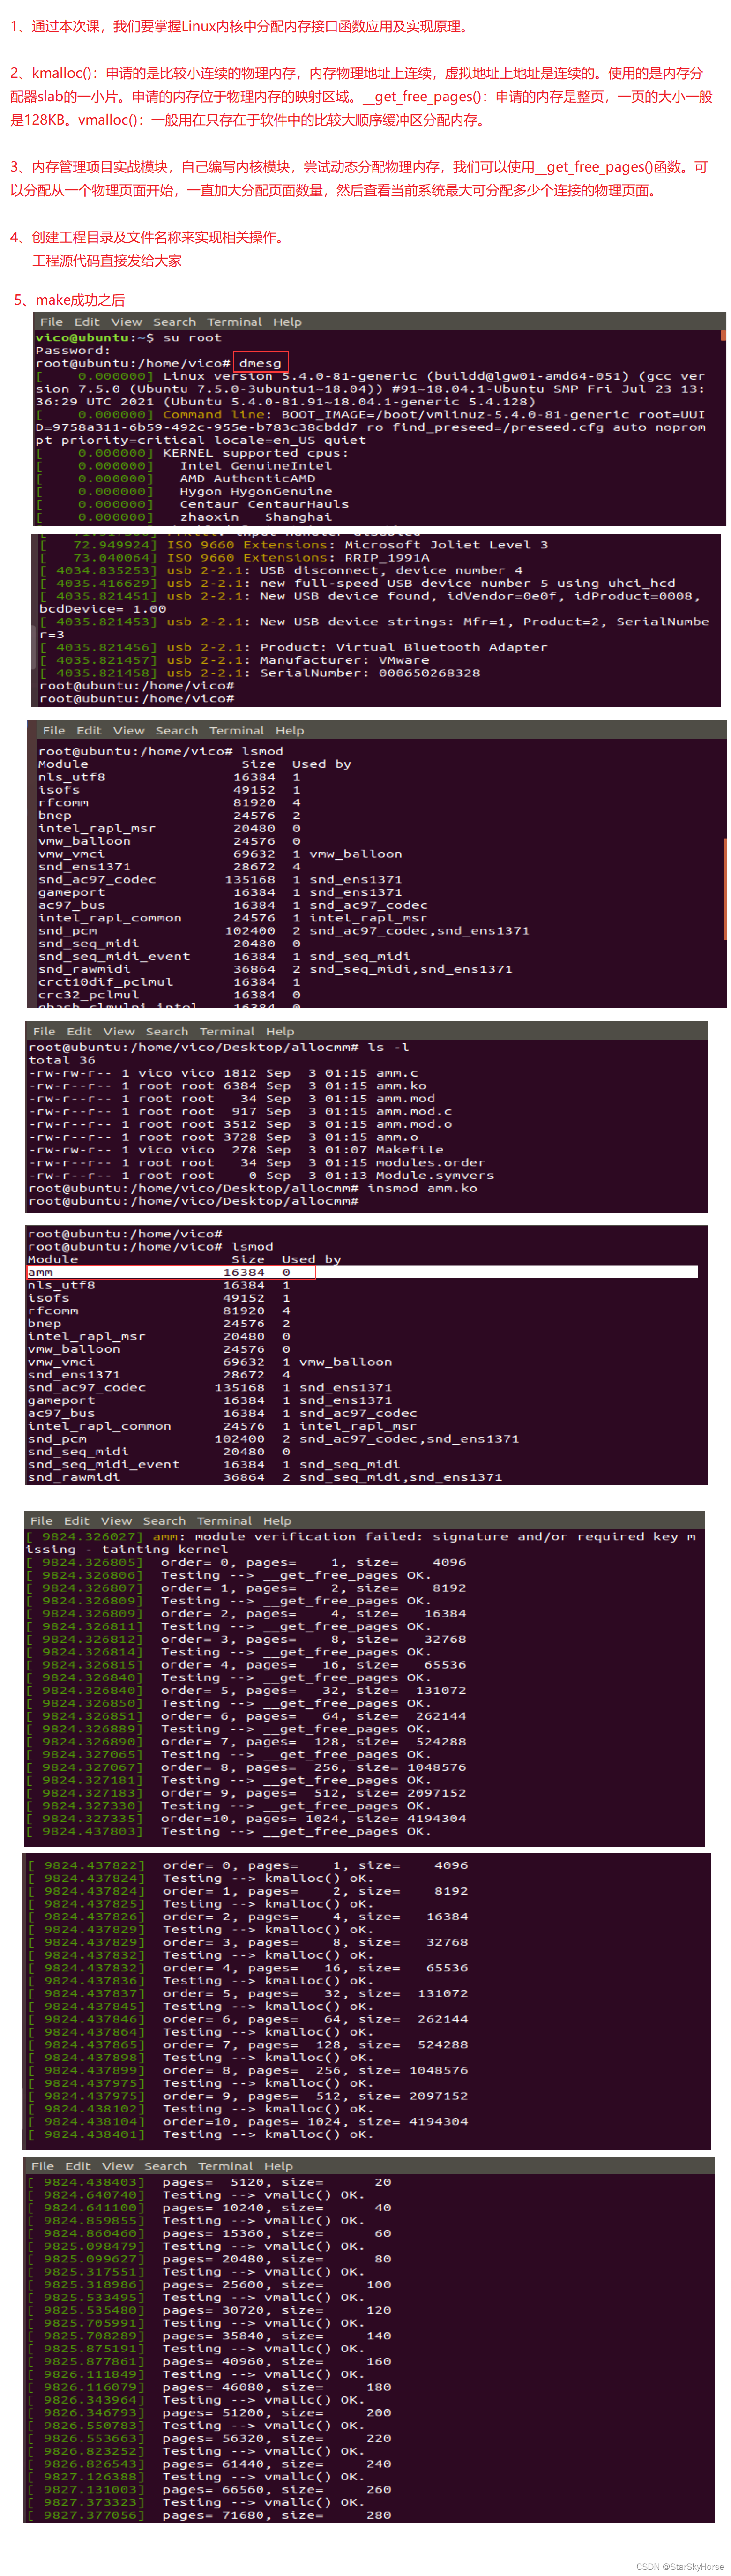731x2576 pixels.
Task: Click the 'dmesg' command text
Action: coord(261,363)
